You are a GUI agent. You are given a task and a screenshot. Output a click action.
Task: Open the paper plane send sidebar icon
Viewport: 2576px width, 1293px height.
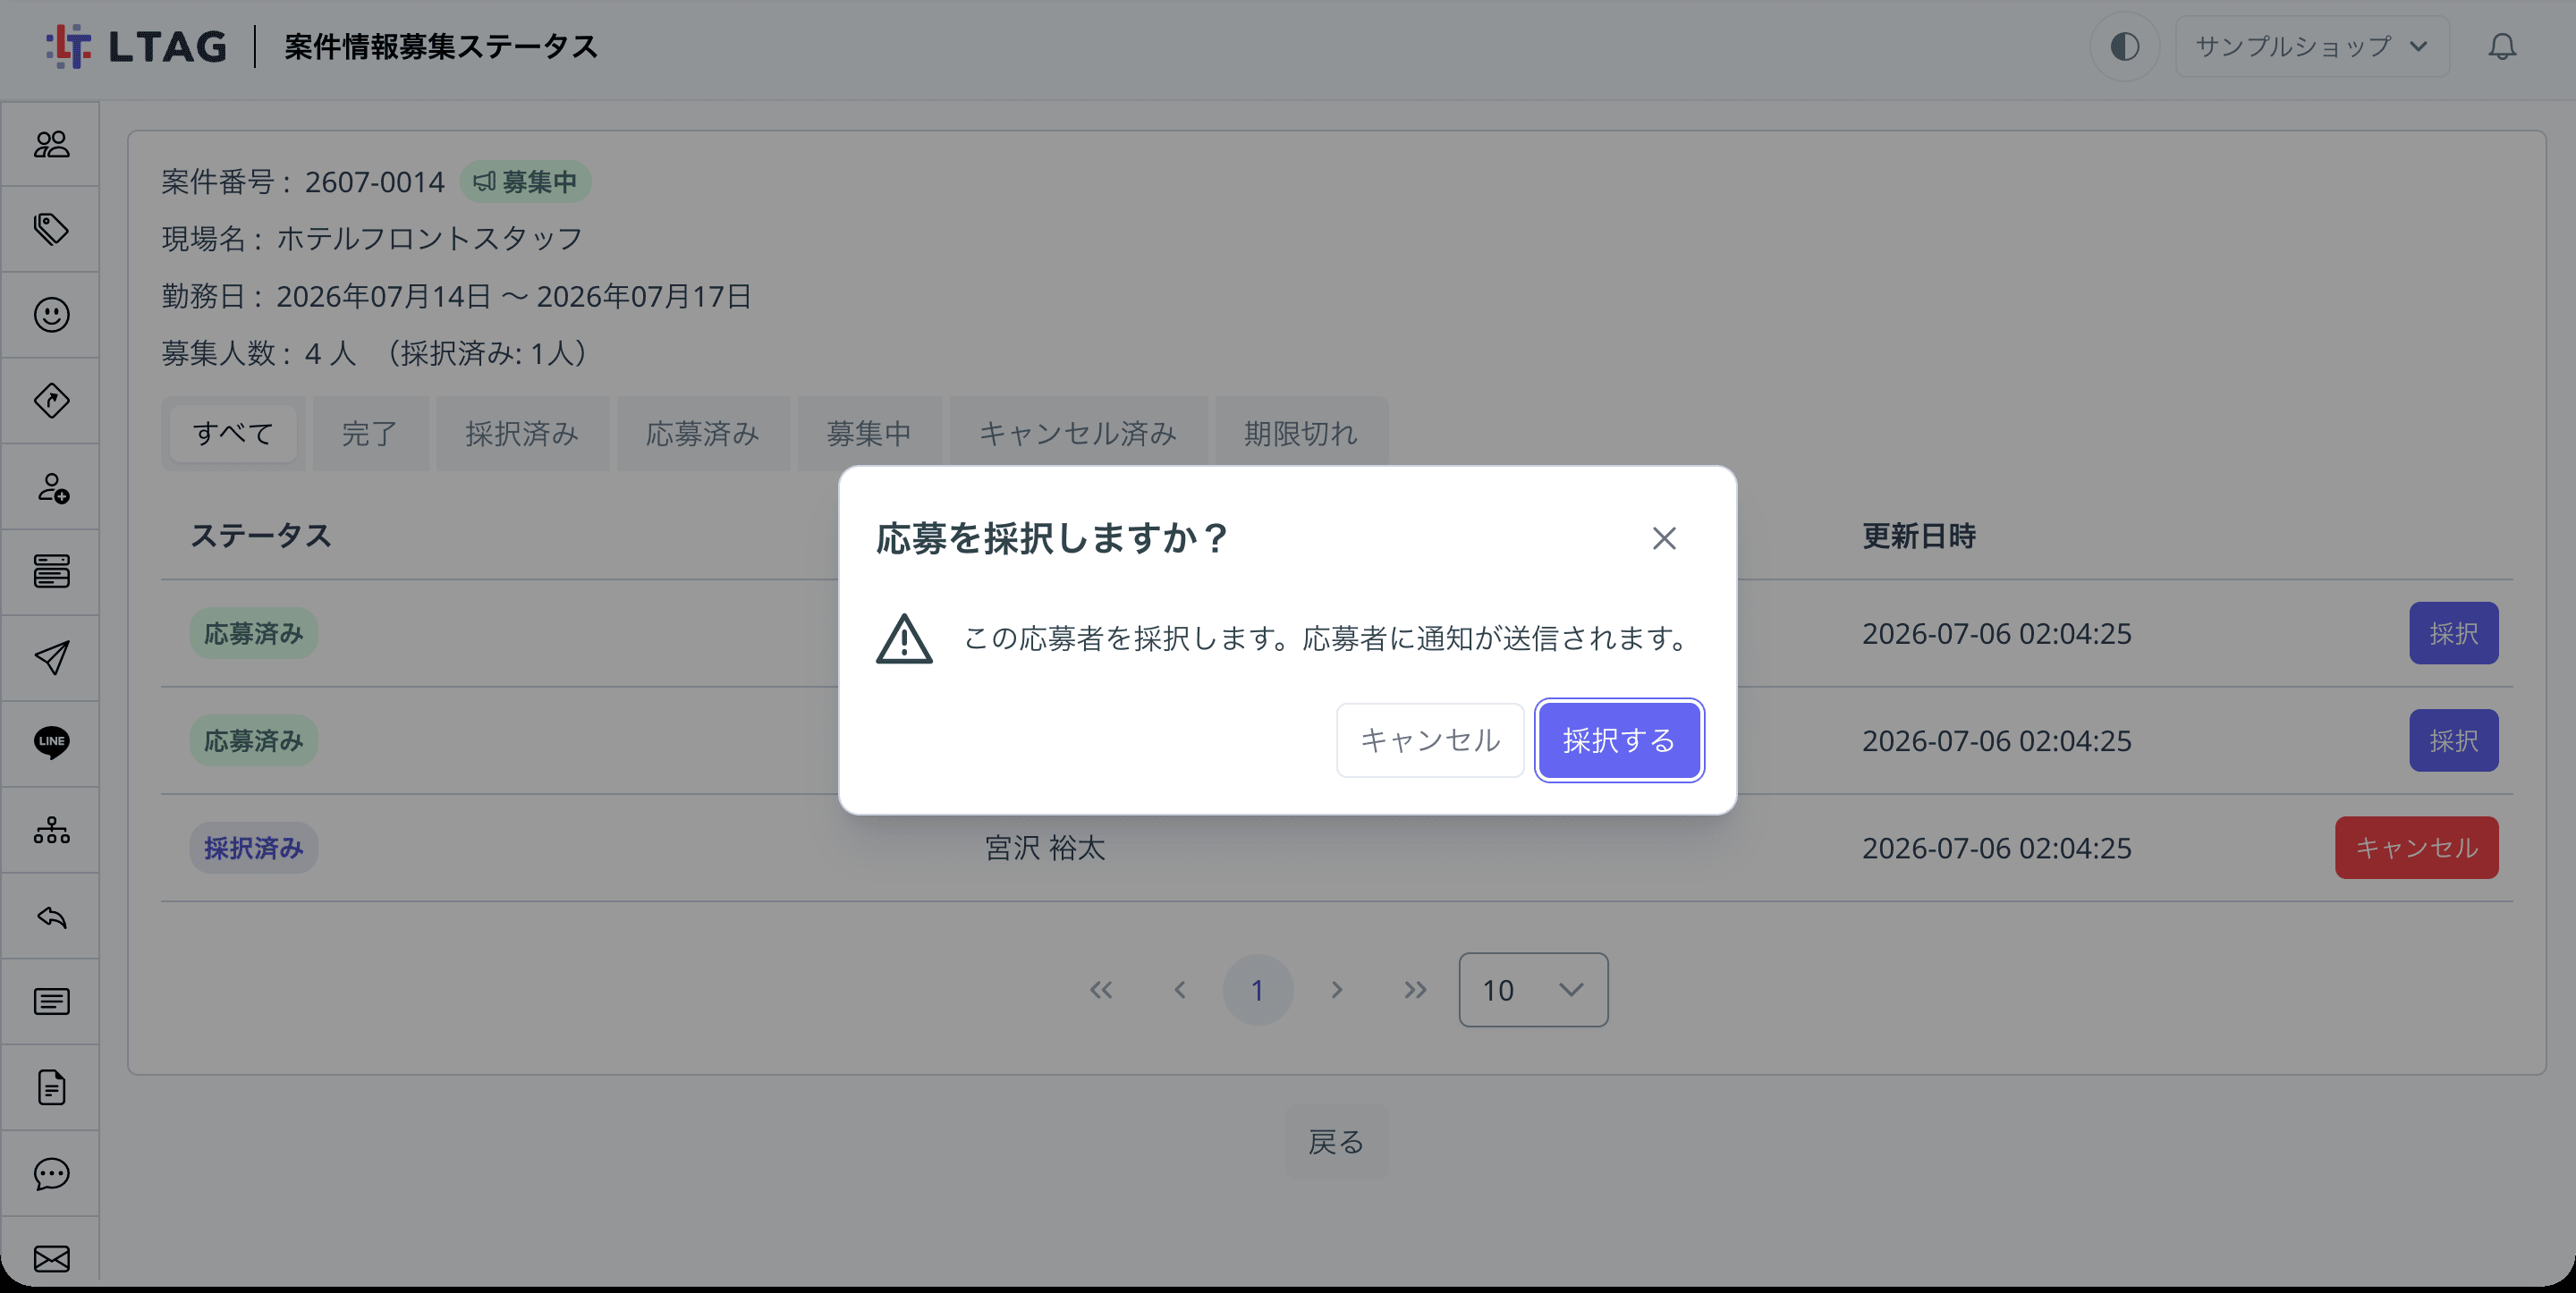point(51,658)
